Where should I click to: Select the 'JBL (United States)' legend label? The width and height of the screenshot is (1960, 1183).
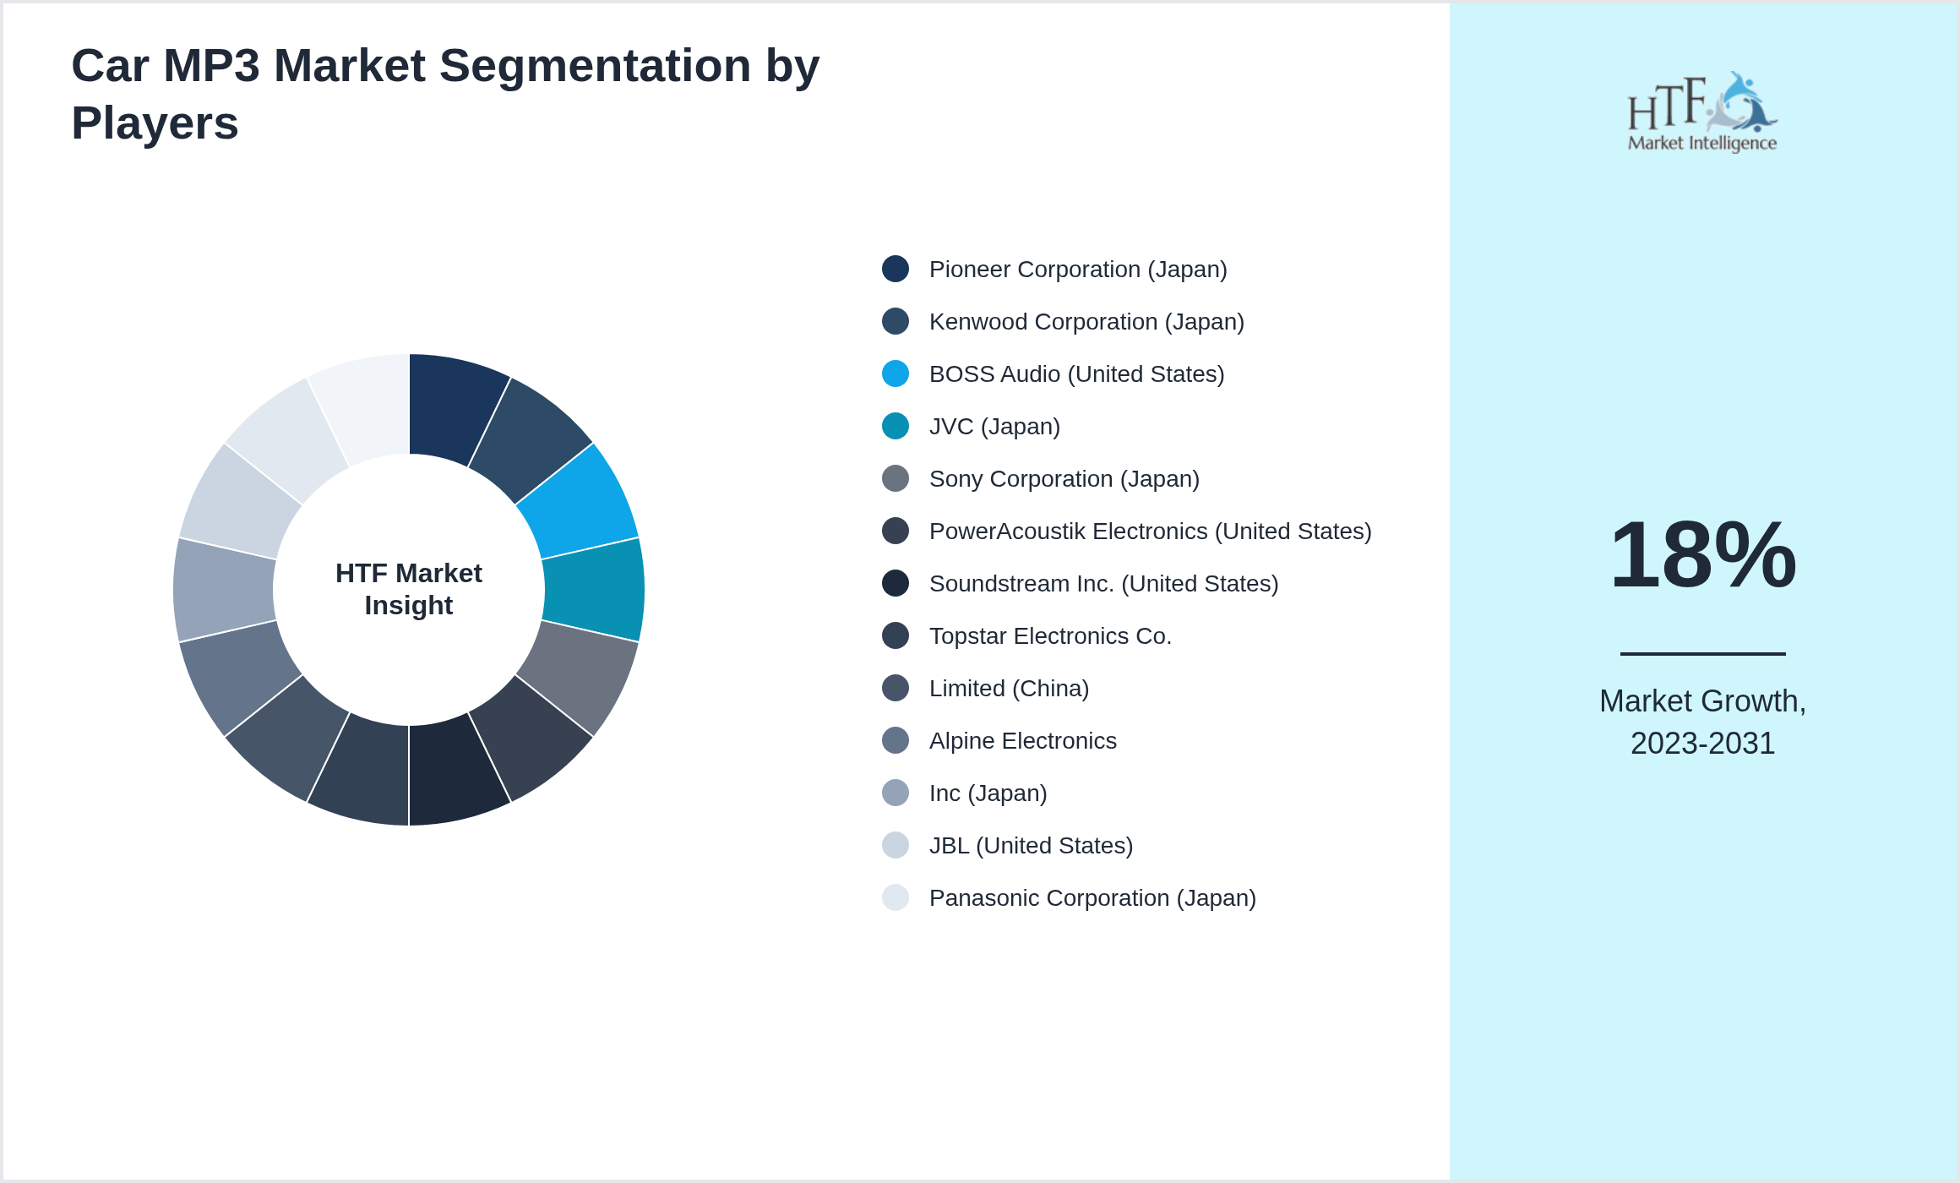pos(1032,846)
